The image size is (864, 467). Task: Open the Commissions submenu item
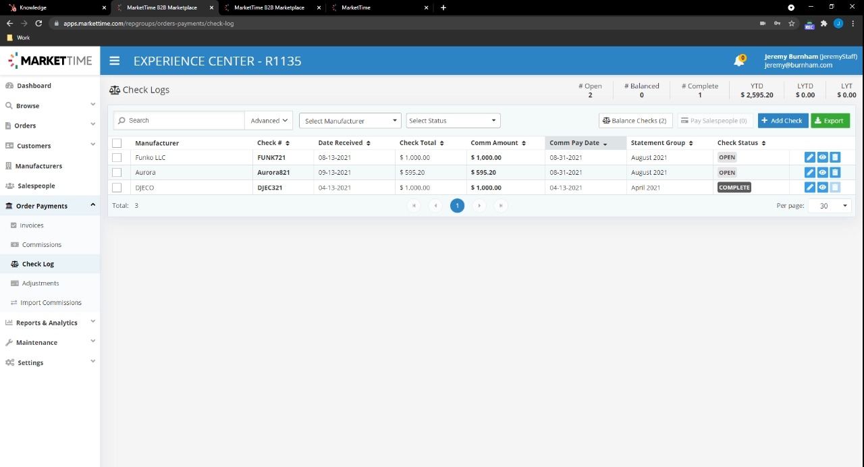point(41,244)
